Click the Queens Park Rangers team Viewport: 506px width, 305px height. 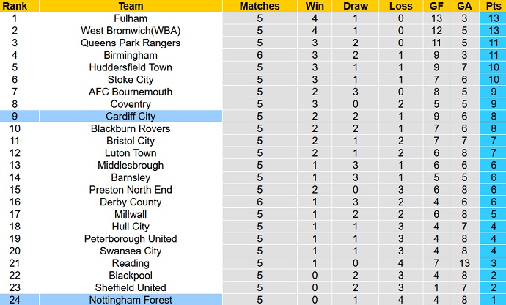(131, 43)
